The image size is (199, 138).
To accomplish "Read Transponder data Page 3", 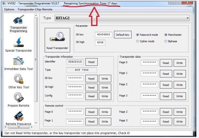I will 166,96.
